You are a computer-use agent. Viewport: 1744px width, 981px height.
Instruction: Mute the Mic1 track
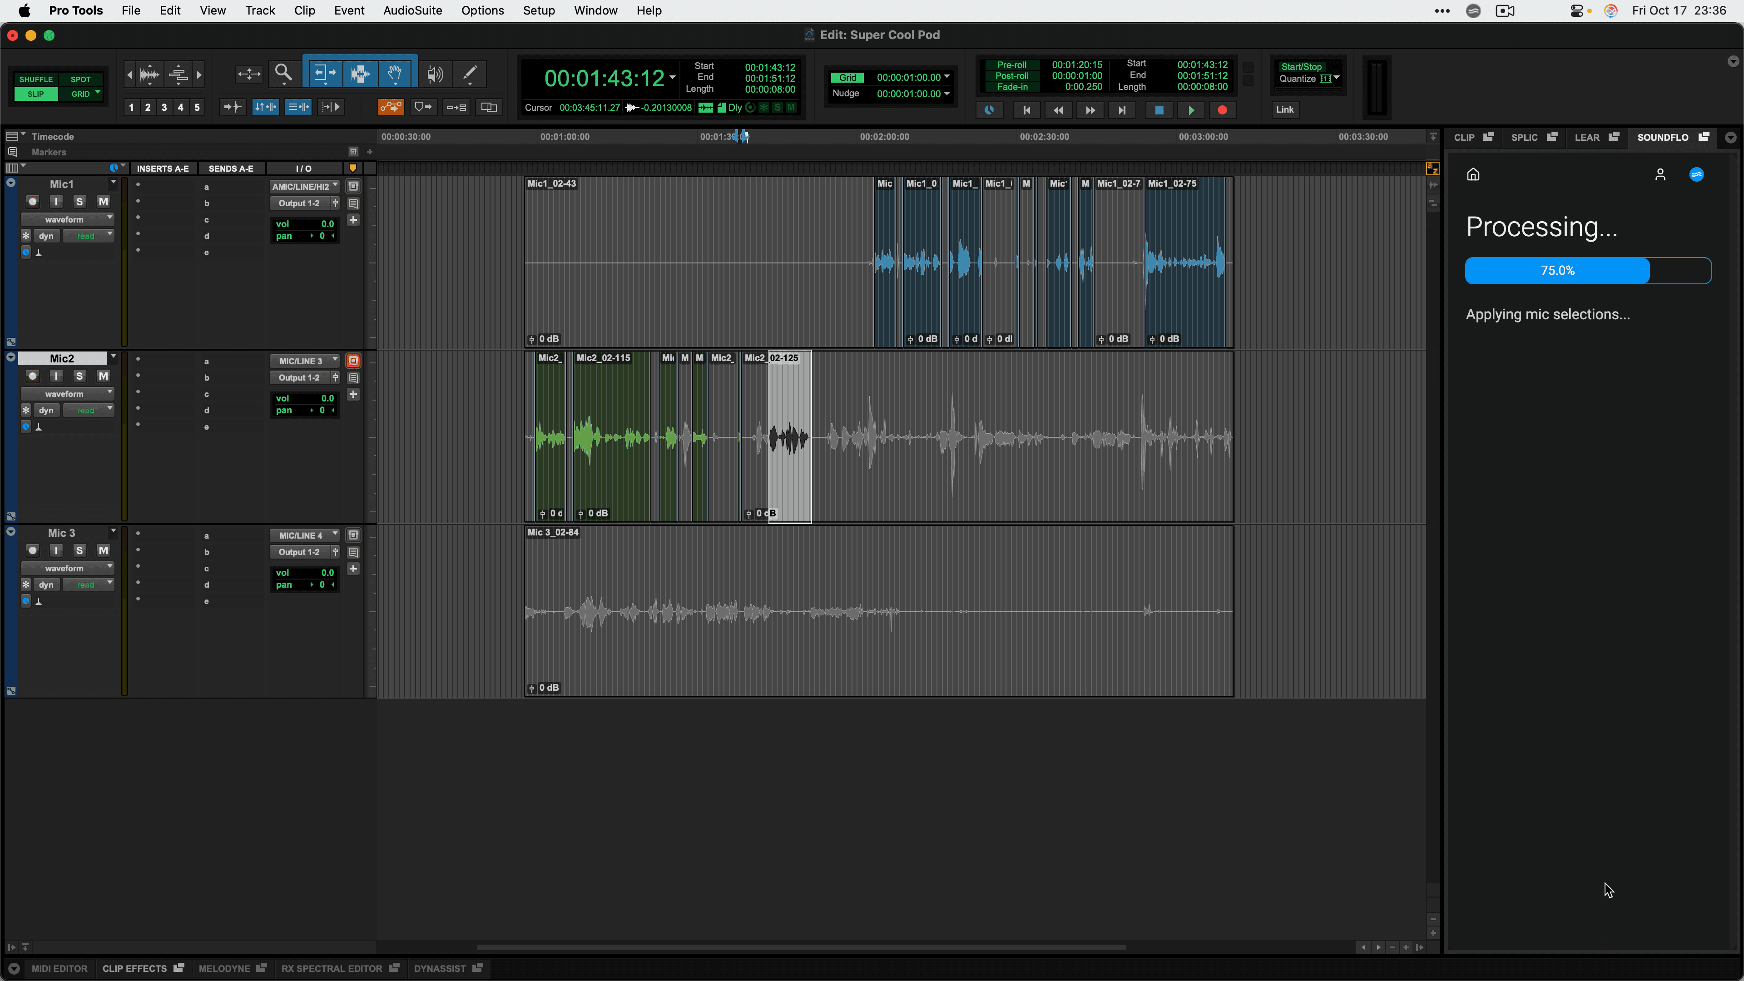click(x=103, y=202)
